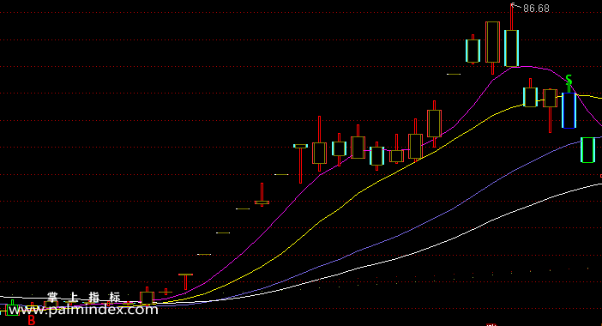Select the large green hollow candlestick near purple line
Screen dimensions: 602x326
(x=587, y=150)
